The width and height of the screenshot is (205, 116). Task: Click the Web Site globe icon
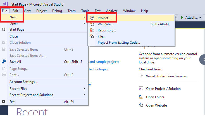[x=92, y=24]
